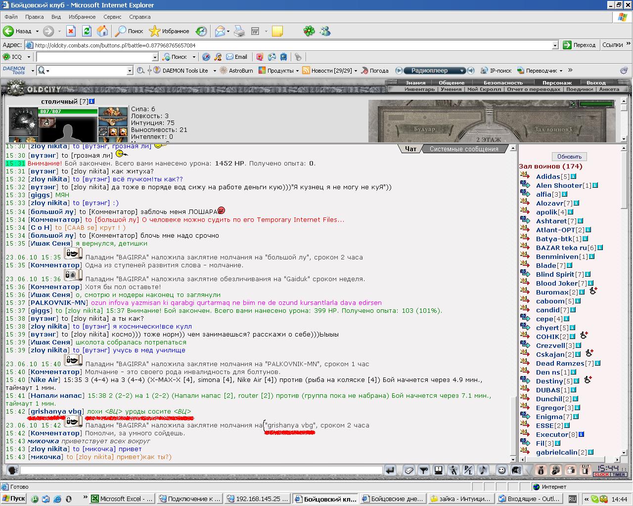Viewport: 633px width, 506px height.
Task: Click the helmet icon beside smiley
Action: (x=516, y=470)
